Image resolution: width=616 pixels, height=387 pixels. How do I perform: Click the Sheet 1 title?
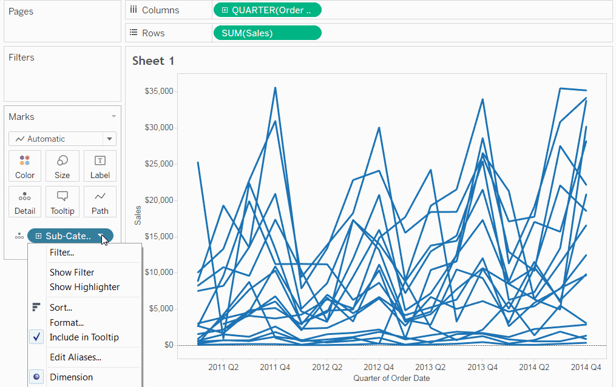coord(153,61)
